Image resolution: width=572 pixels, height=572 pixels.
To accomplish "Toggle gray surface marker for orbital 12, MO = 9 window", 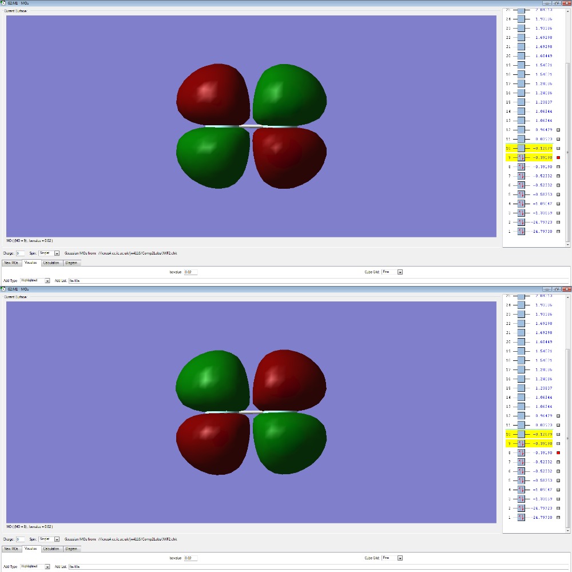I will (558, 130).
